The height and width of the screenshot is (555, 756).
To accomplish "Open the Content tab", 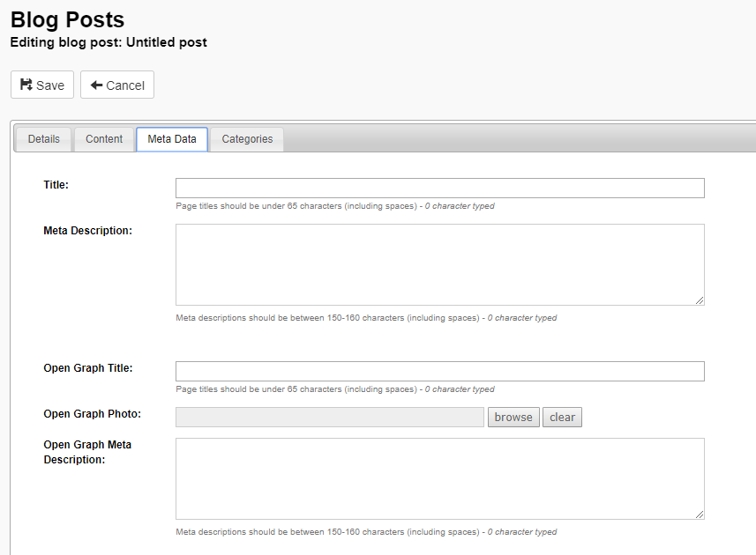I will [104, 139].
